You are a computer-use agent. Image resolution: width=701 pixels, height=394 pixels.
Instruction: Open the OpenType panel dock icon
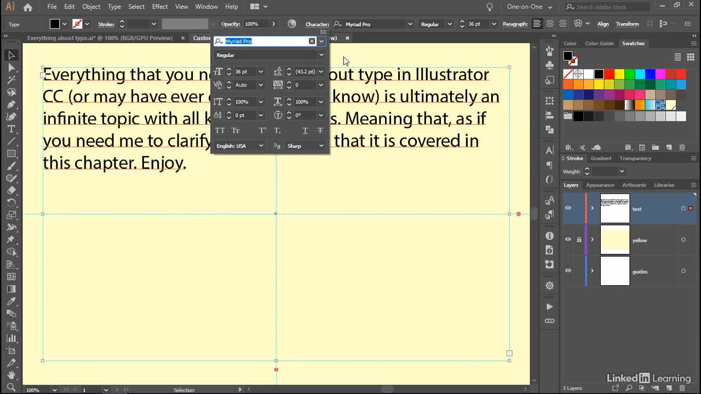tap(549, 179)
